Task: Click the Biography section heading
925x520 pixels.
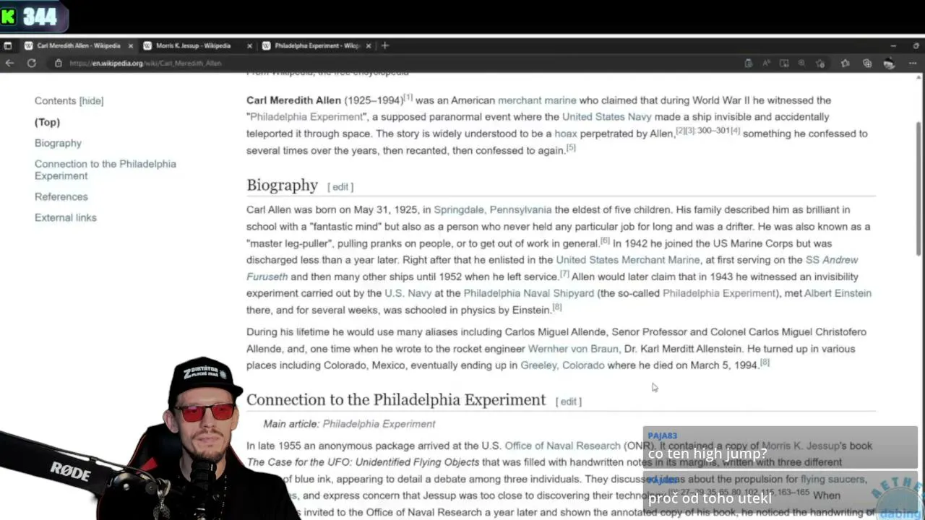Action: (282, 186)
